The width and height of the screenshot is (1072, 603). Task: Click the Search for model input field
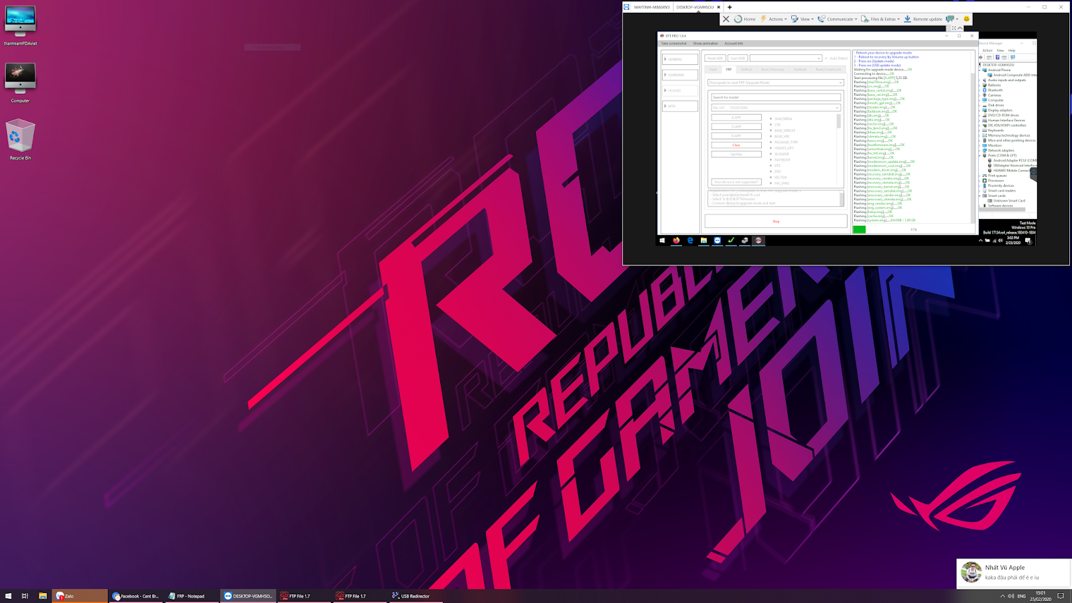pos(776,97)
